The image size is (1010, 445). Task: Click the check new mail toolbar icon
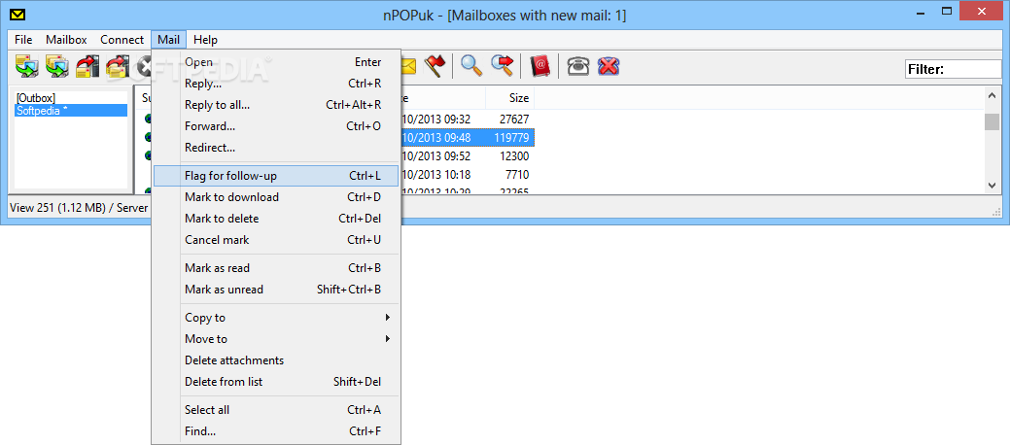coord(27,66)
